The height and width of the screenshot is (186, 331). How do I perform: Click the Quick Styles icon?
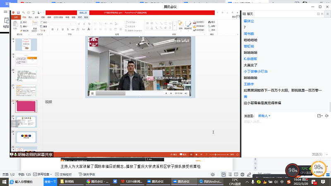click(188, 25)
